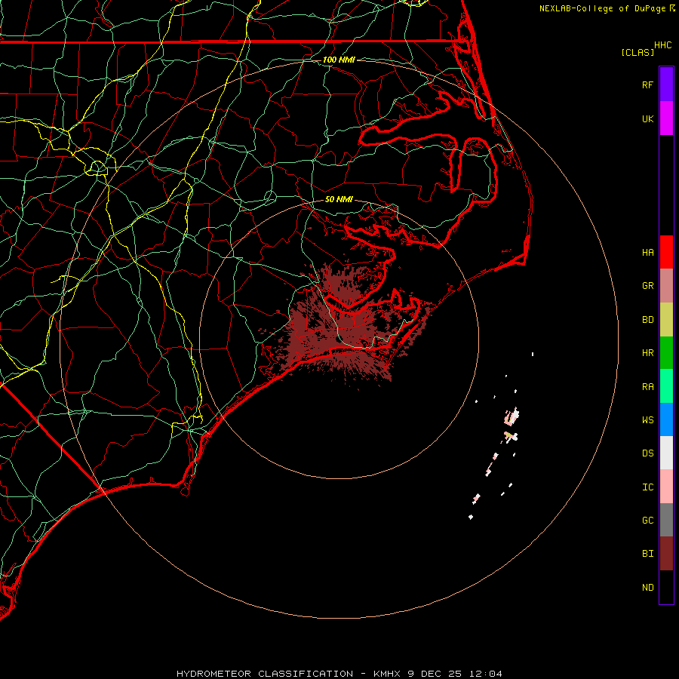This screenshot has height=679, width=679.
Task: Click the IC light-pink legend swatch
Action: pyautogui.click(x=666, y=487)
